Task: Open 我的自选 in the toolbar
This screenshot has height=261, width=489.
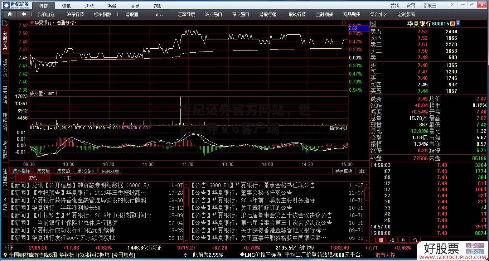Action: 46,14
